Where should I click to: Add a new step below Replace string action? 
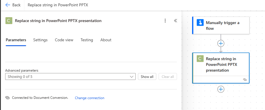(221, 89)
